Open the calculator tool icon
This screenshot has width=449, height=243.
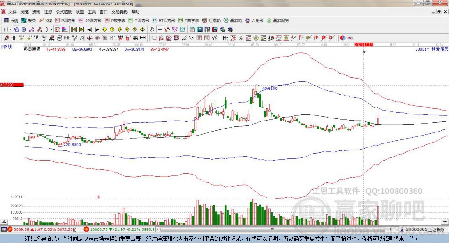pyautogui.click(x=200, y=29)
